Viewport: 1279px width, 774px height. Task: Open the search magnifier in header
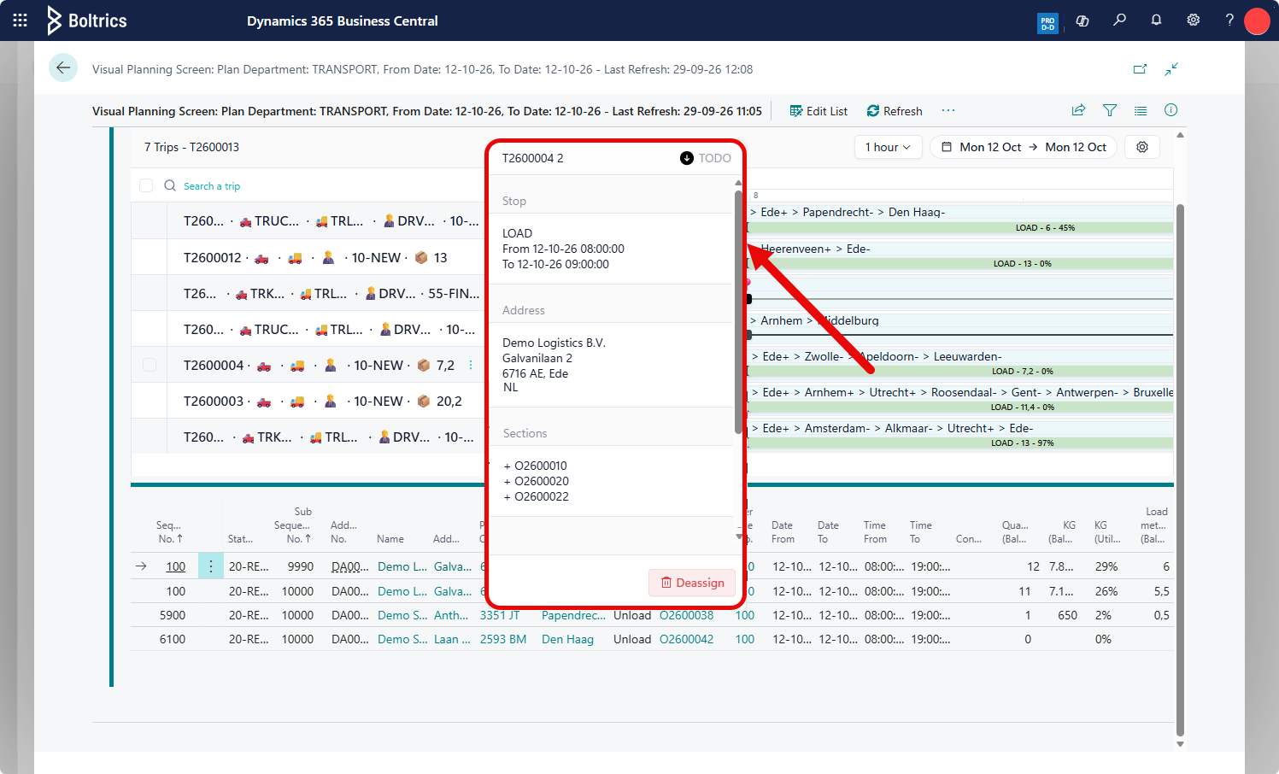coord(1119,21)
